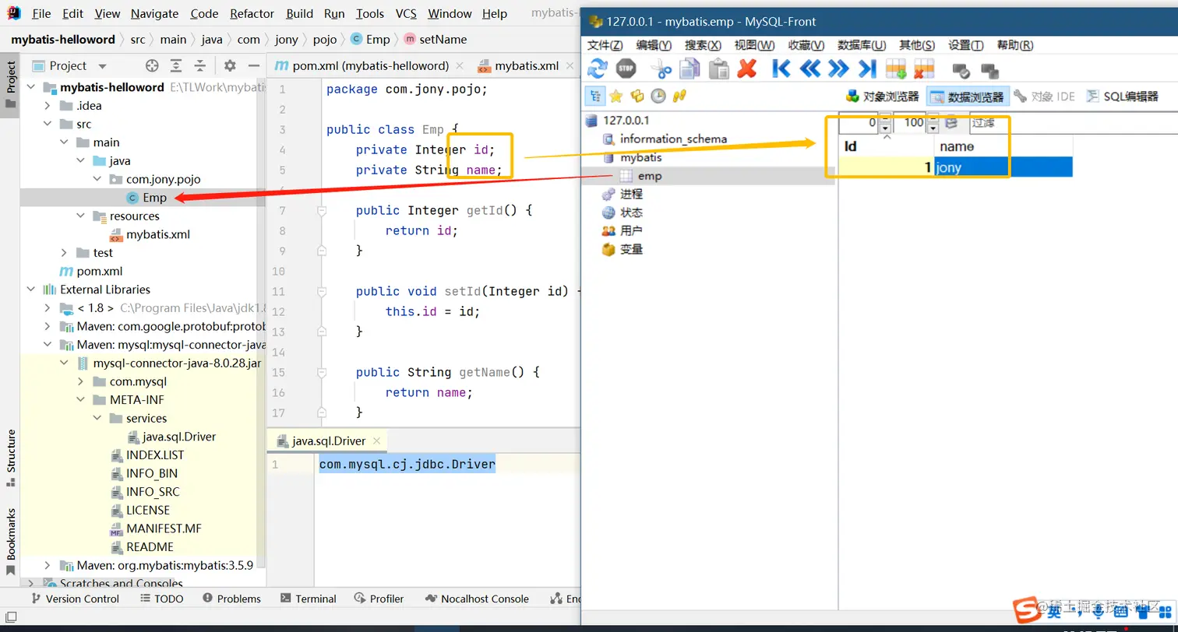Open the Problems tool window
Image resolution: width=1178 pixels, height=632 pixels.
[231, 599]
